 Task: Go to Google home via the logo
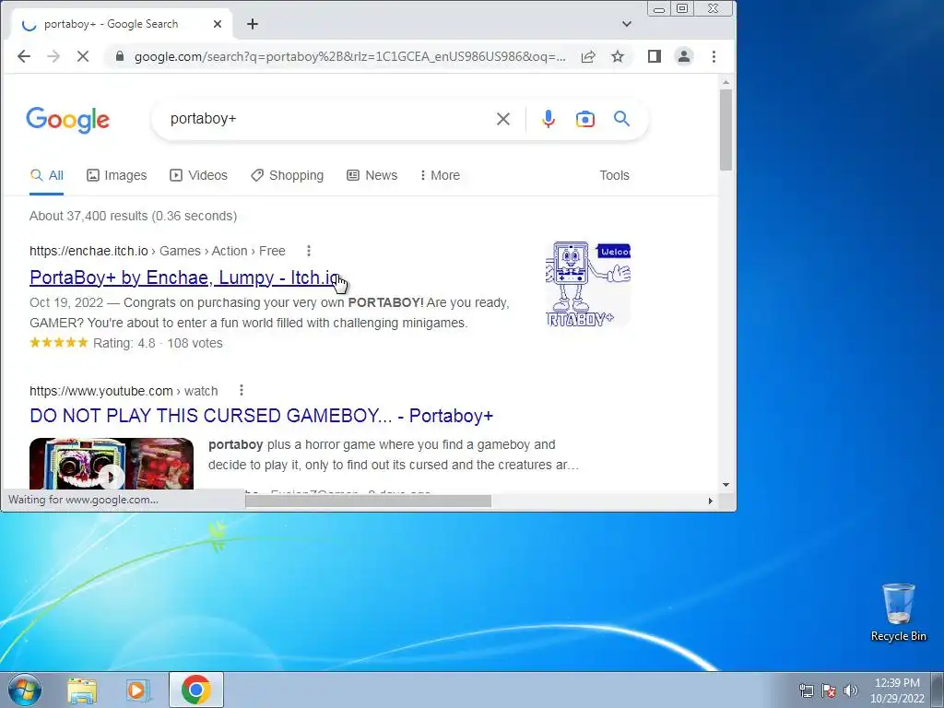(68, 120)
